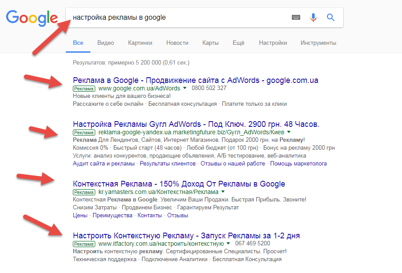
Task: Expand arrow next to kr.yamasters.com.ua URL
Action: point(223,192)
